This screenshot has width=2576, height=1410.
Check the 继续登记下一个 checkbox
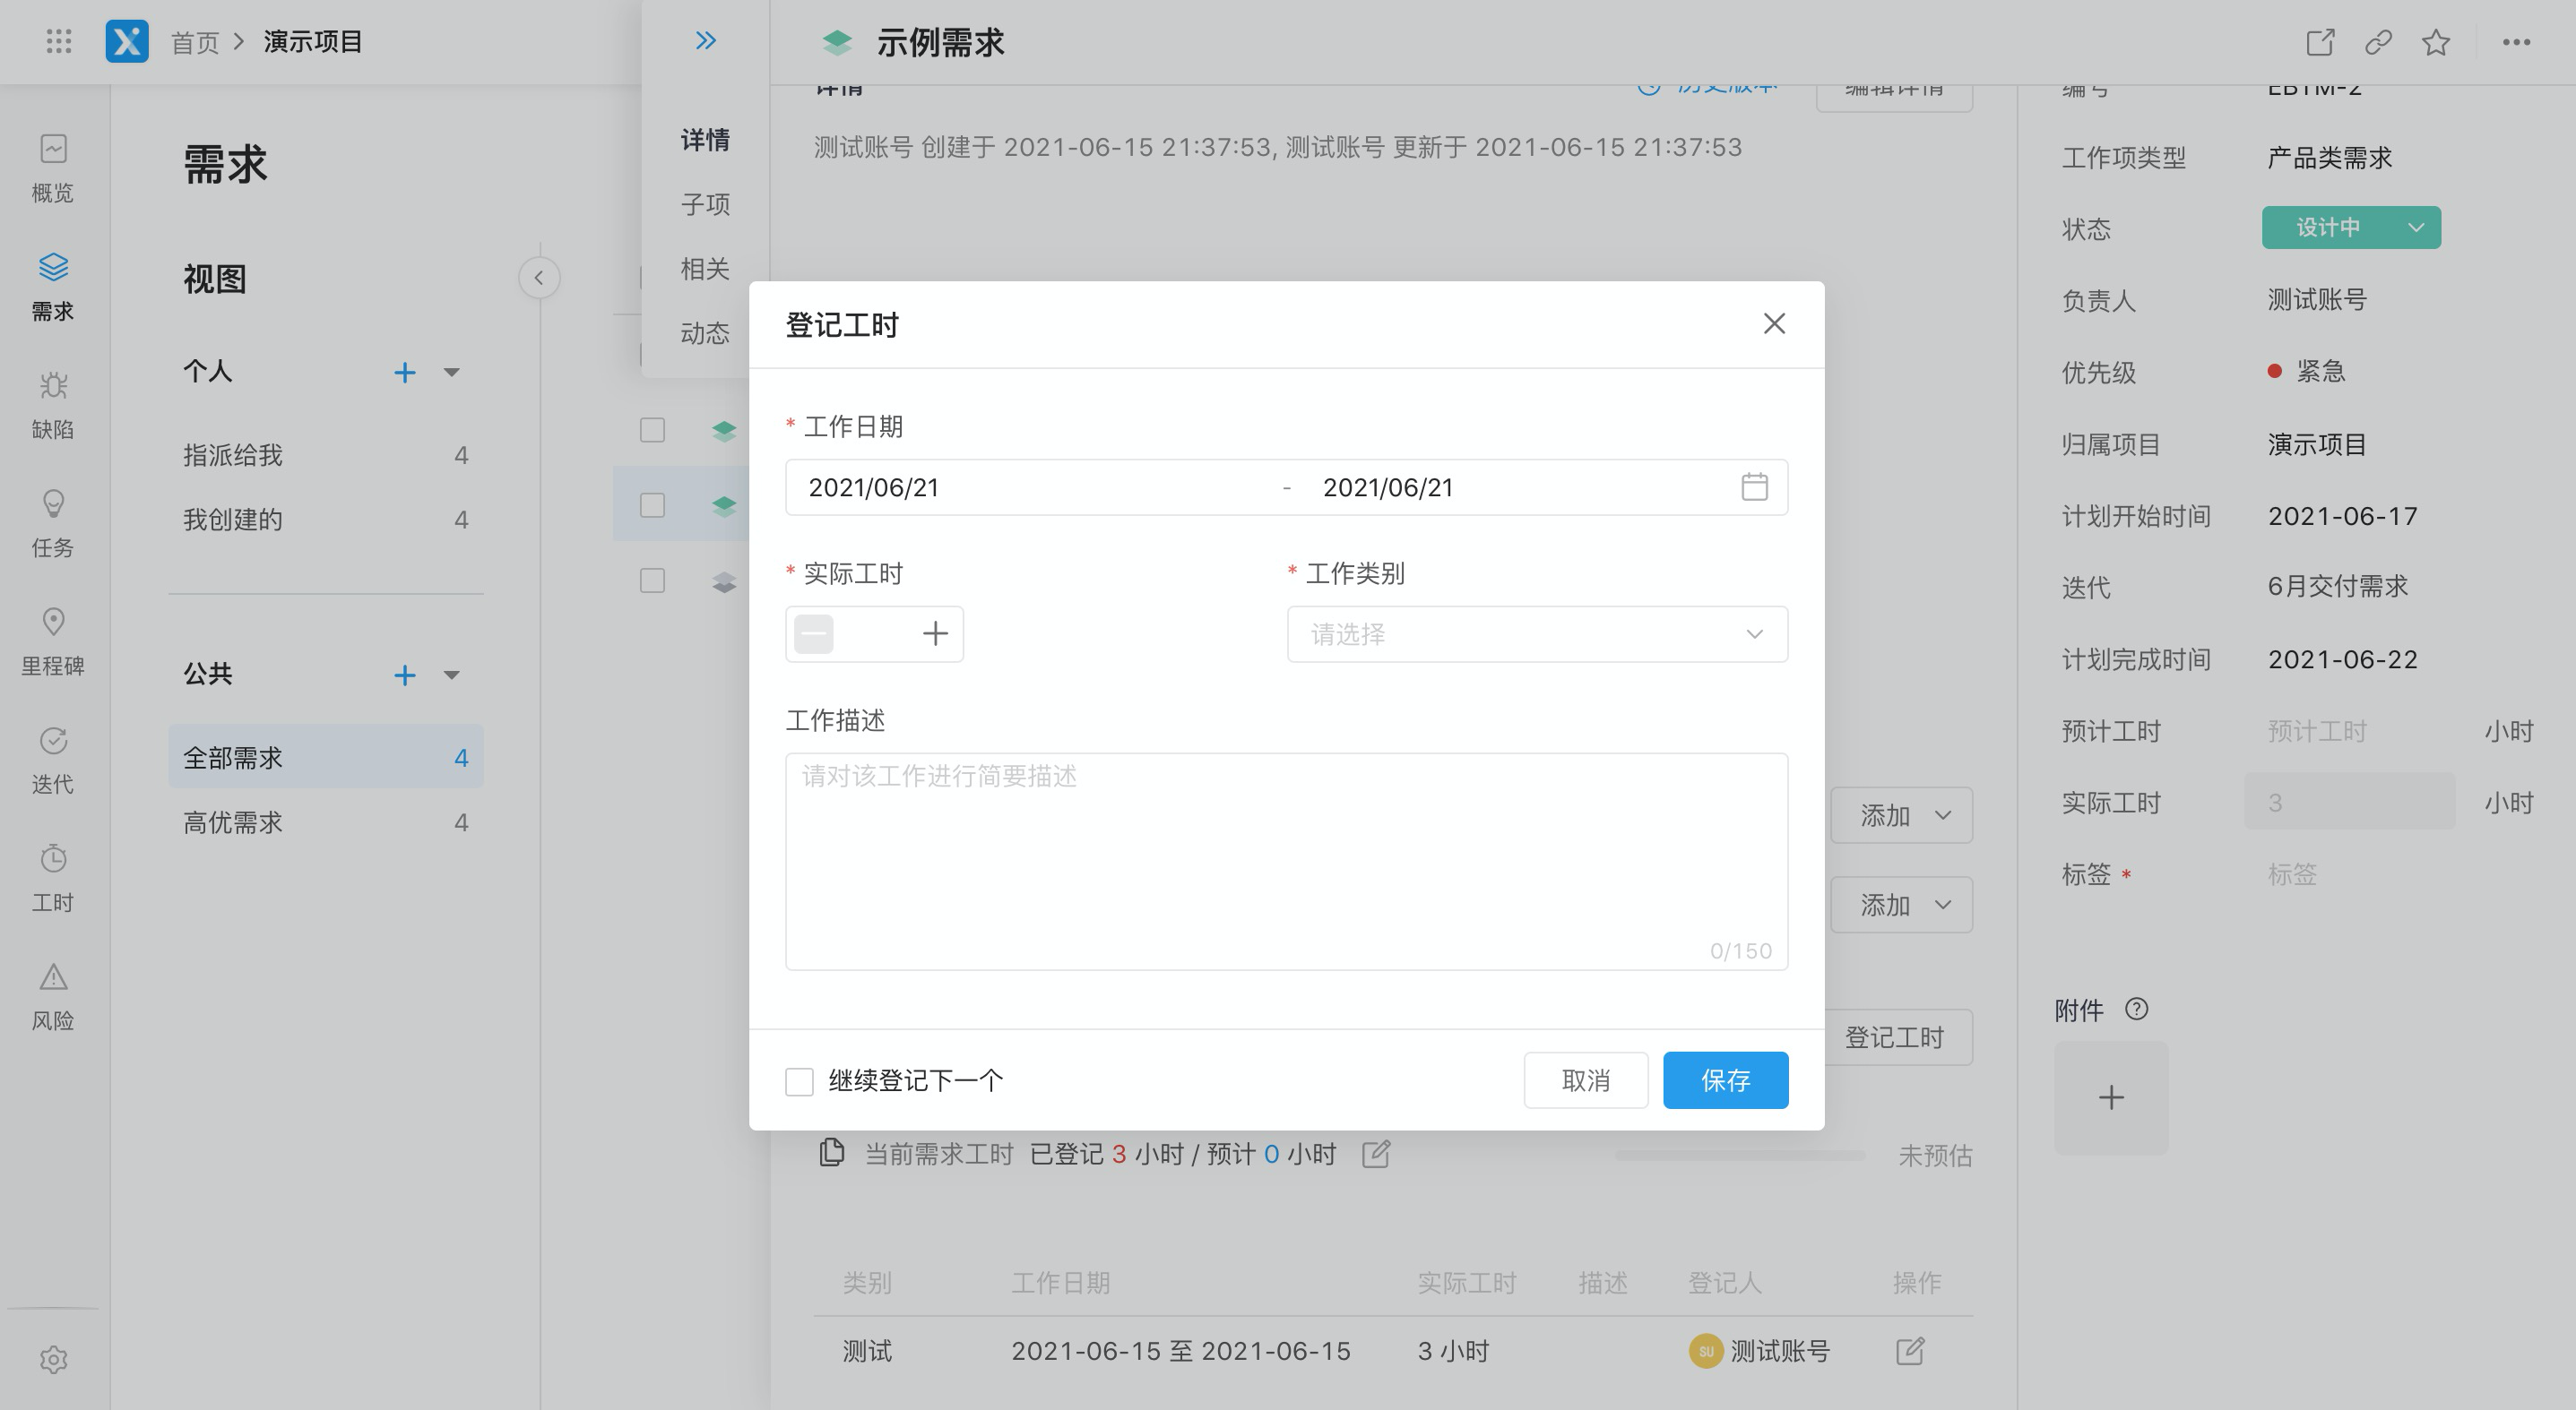pos(799,1080)
